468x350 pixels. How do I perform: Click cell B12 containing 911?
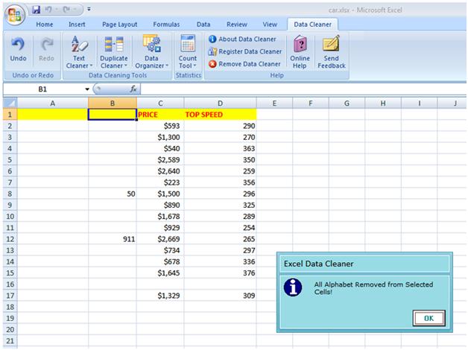click(113, 239)
